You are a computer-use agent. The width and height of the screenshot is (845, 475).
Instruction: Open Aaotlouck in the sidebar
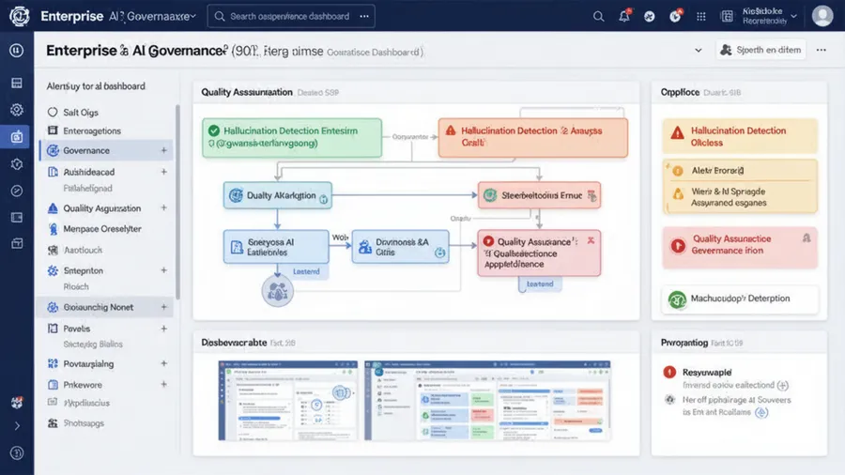pyautogui.click(x=83, y=250)
